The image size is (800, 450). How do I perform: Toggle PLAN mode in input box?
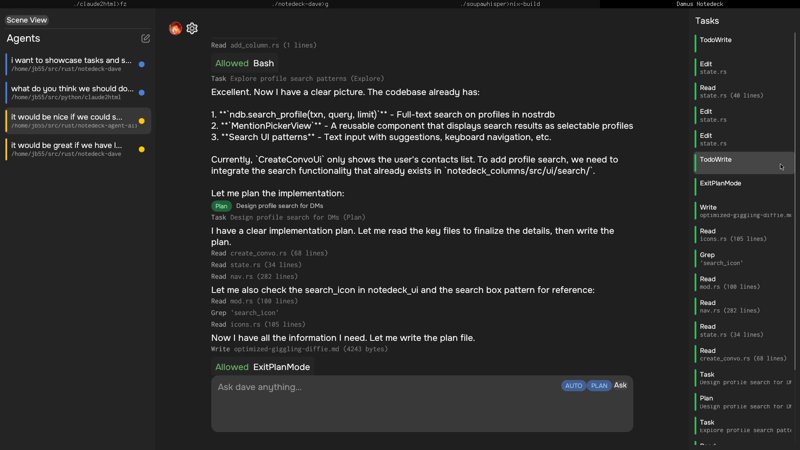599,386
